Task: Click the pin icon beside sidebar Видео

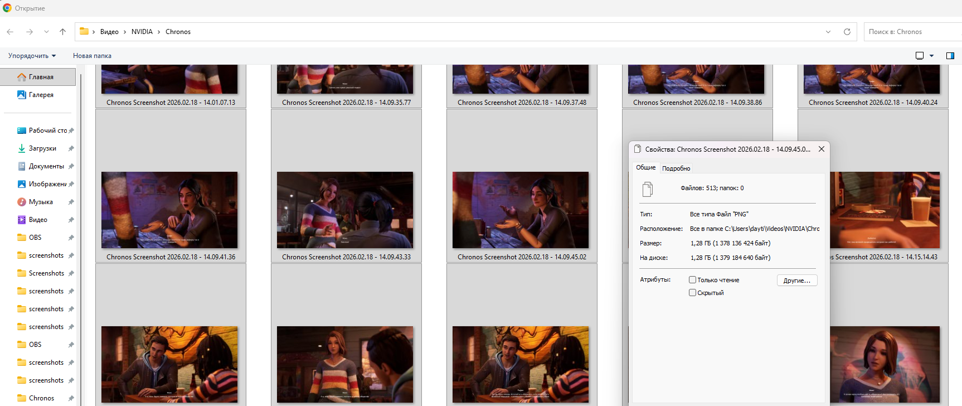Action: click(71, 220)
